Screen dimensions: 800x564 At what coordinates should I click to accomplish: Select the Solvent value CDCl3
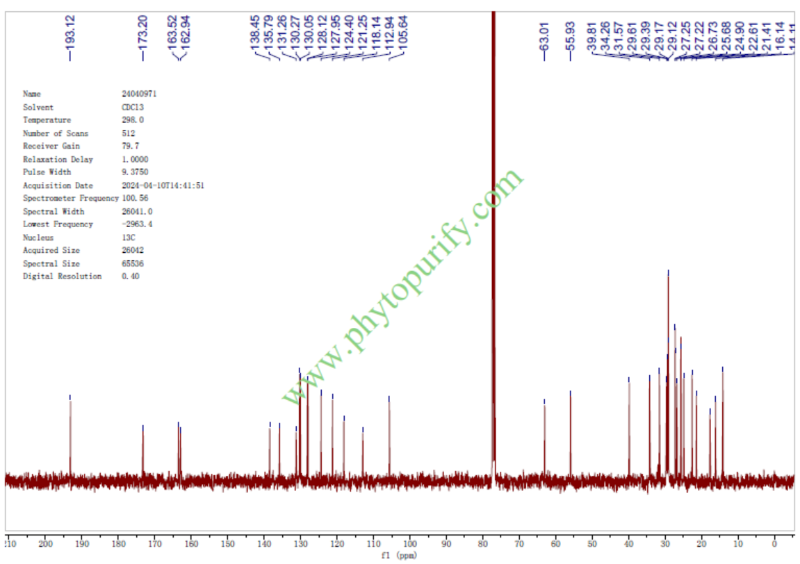[133, 108]
